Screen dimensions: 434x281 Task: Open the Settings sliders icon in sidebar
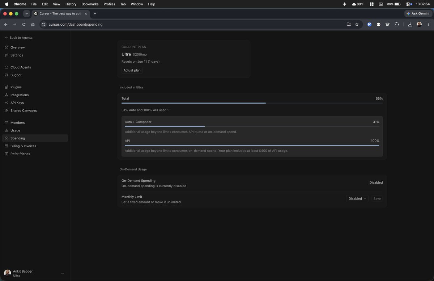click(7, 55)
